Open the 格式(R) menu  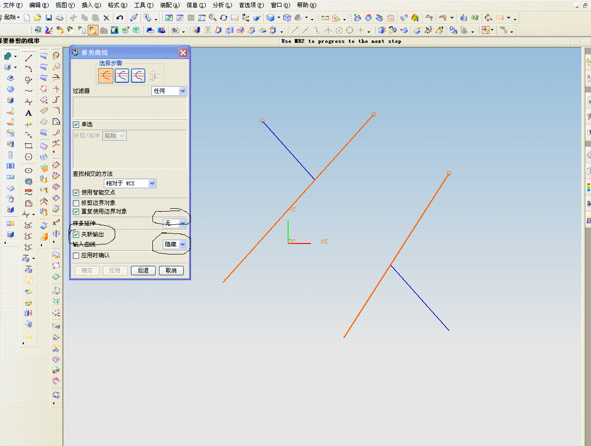[117, 5]
